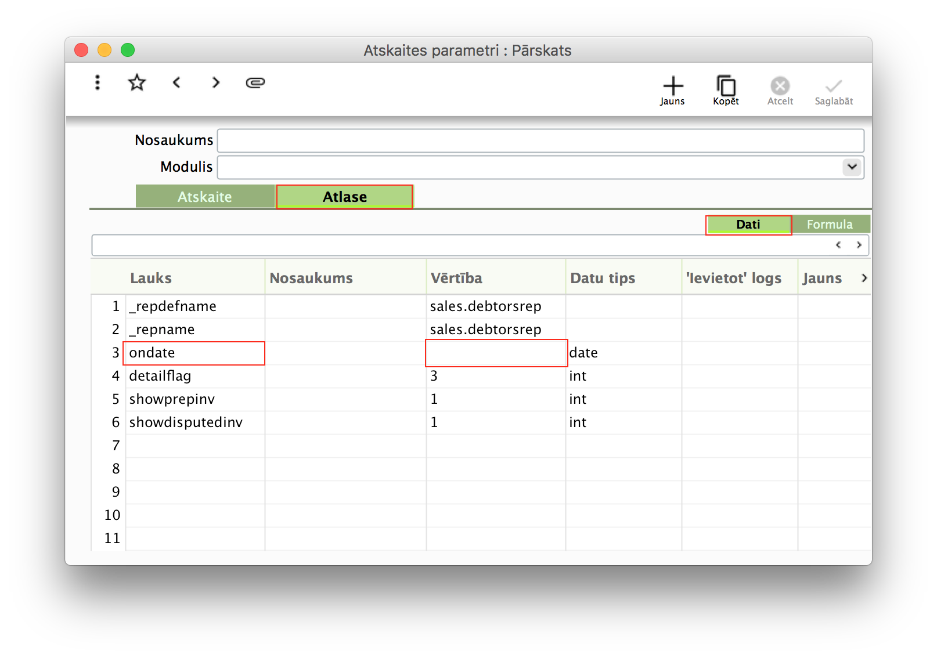
Task: Switch to the Atskaite tab
Action: pyautogui.click(x=205, y=197)
